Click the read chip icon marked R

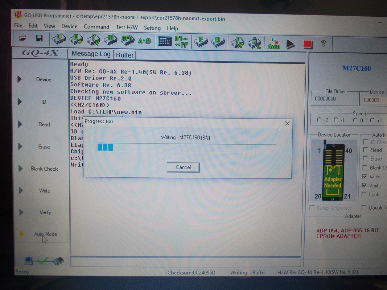[x=76, y=39]
